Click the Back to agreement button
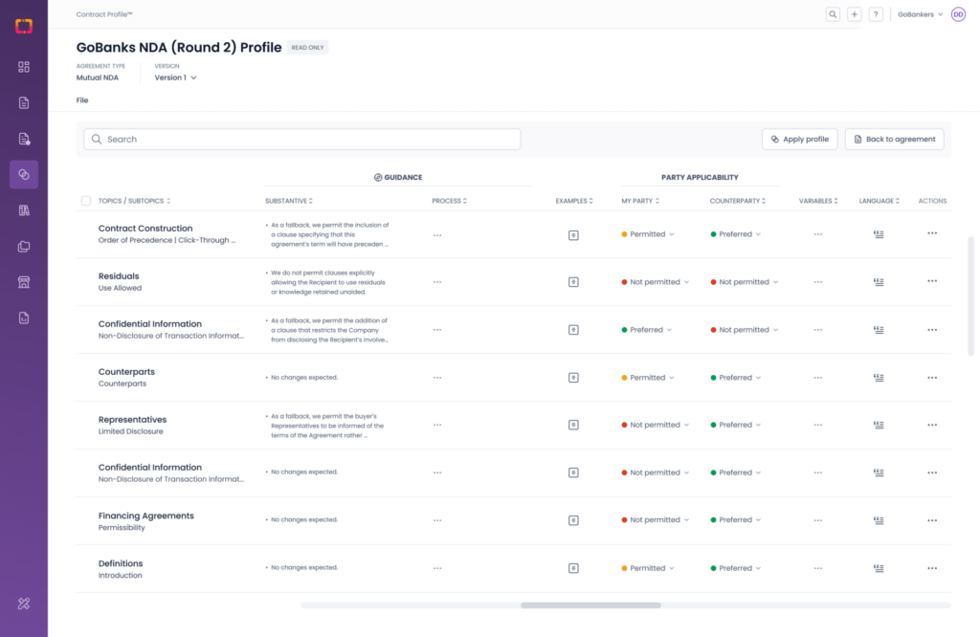The height and width of the screenshot is (637, 980). (x=894, y=139)
